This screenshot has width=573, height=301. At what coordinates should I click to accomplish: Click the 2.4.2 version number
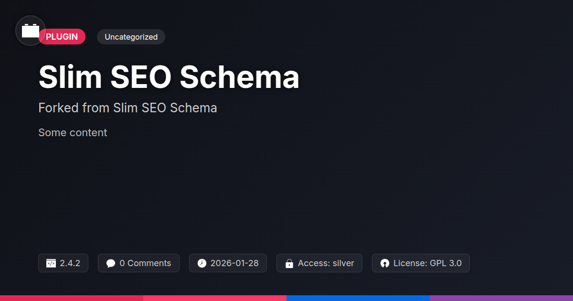(x=70, y=263)
